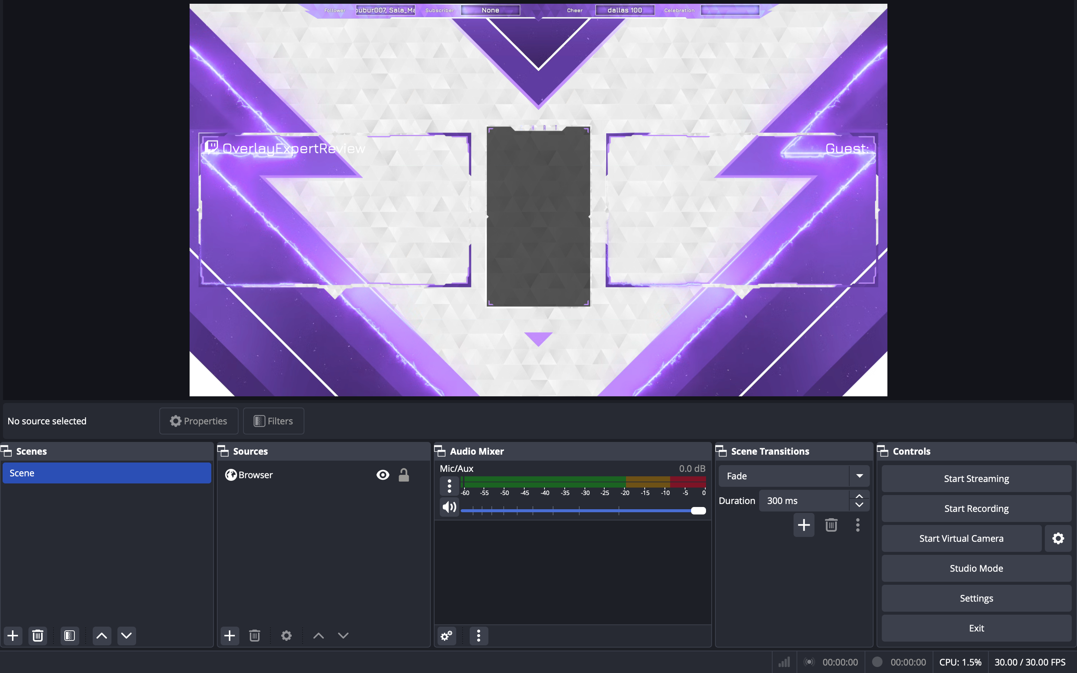Add a new scene transition plus icon
This screenshot has height=673, width=1077.
pos(804,525)
